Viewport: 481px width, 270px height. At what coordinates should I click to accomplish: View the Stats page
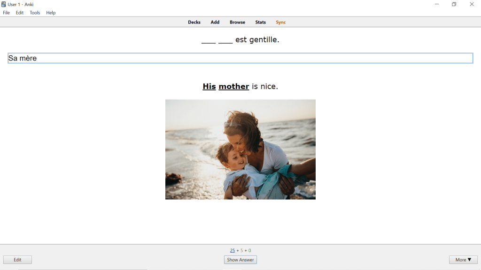coord(261,22)
